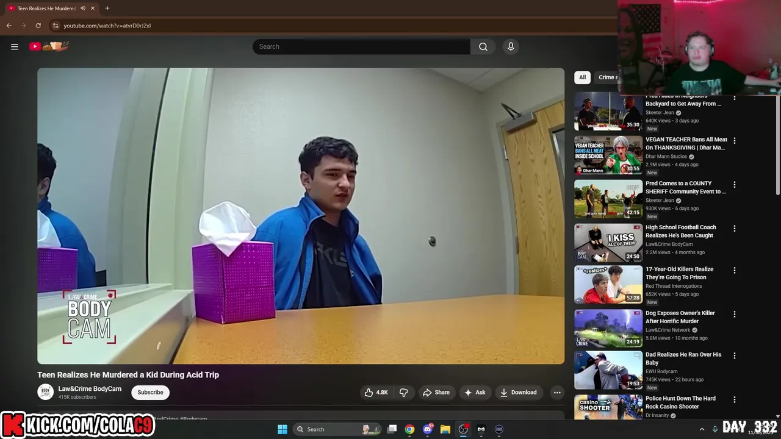The height and width of the screenshot is (439, 781).
Task: Open options for 17-Year-Old Killers video
Action: [735, 270]
